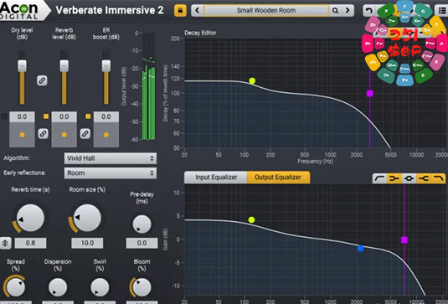Open the plugin menu list icon

click(441, 11)
